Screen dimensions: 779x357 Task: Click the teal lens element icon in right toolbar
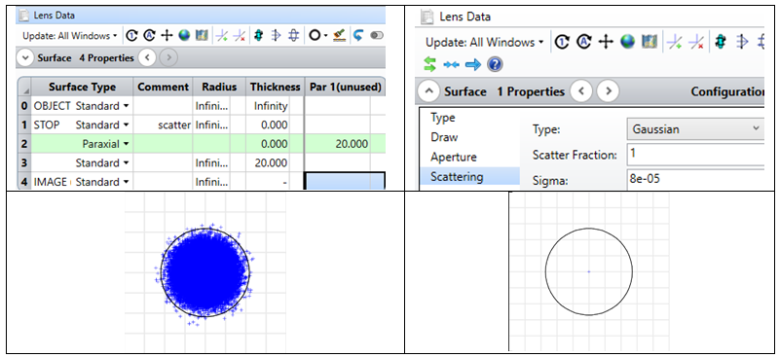click(721, 43)
